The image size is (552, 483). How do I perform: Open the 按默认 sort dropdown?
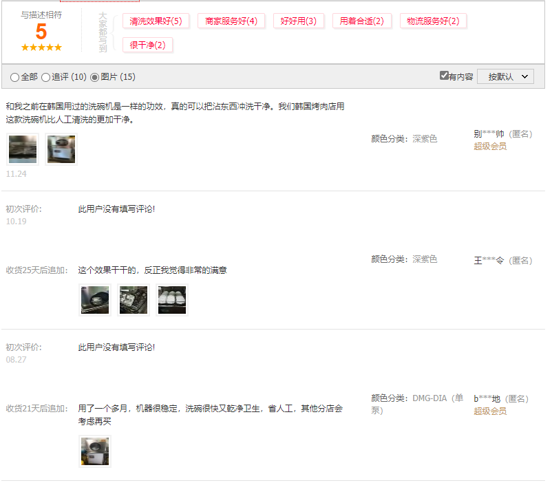click(505, 76)
